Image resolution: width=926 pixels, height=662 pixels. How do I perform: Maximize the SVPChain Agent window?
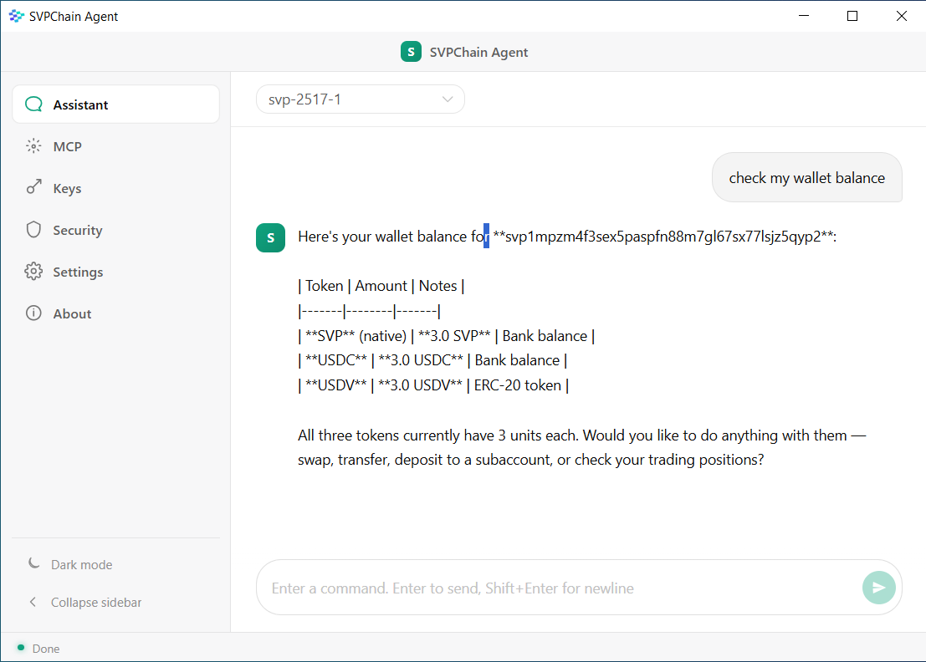852,16
